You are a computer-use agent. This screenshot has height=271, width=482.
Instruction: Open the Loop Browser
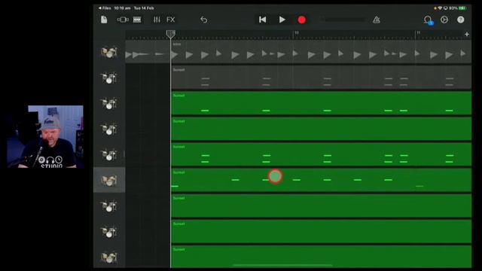tap(428, 20)
